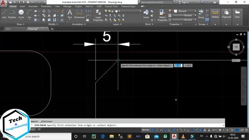The image size is (249, 140).
Task: Open the layer name dropdown showing 0
Action: click(x=122, y=11)
